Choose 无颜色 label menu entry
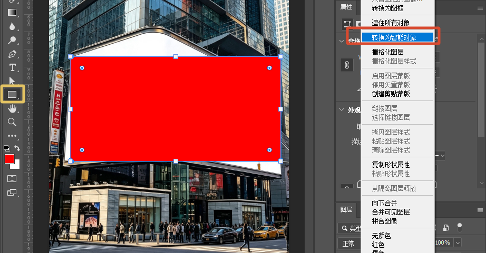Image resolution: width=486 pixels, height=253 pixels. click(398, 236)
